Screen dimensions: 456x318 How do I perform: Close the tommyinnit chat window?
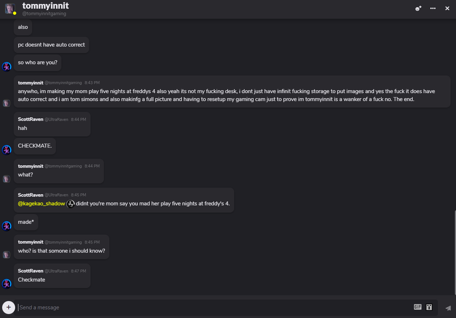click(447, 9)
